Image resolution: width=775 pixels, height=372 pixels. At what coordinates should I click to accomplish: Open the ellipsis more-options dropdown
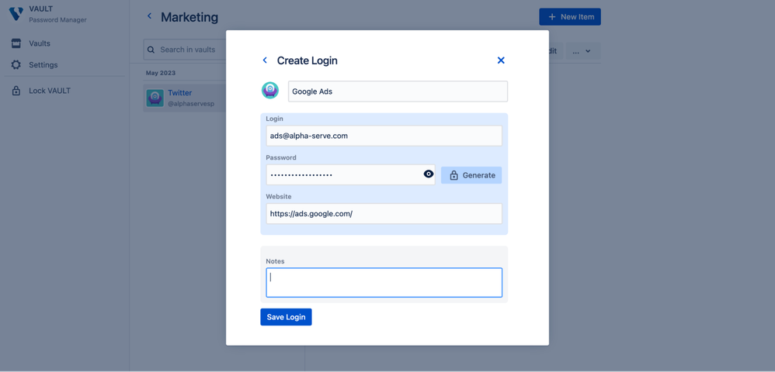[x=583, y=51]
